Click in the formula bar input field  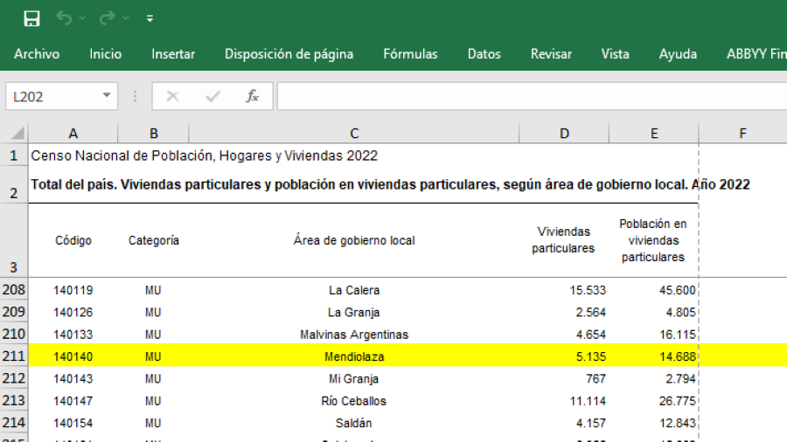coord(525,96)
